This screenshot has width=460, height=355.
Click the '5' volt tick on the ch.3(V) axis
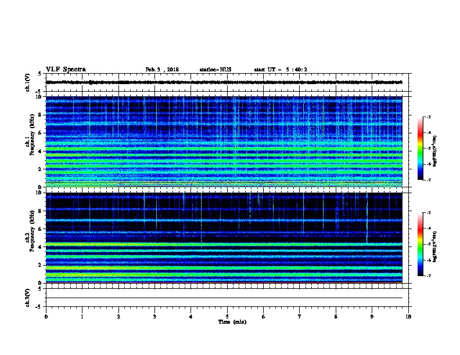point(39,289)
